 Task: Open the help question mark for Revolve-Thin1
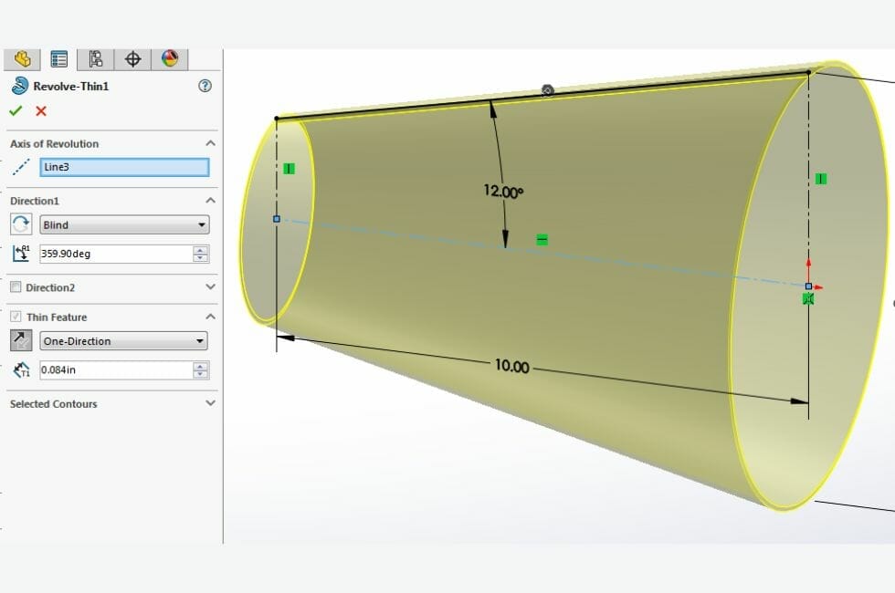point(205,87)
